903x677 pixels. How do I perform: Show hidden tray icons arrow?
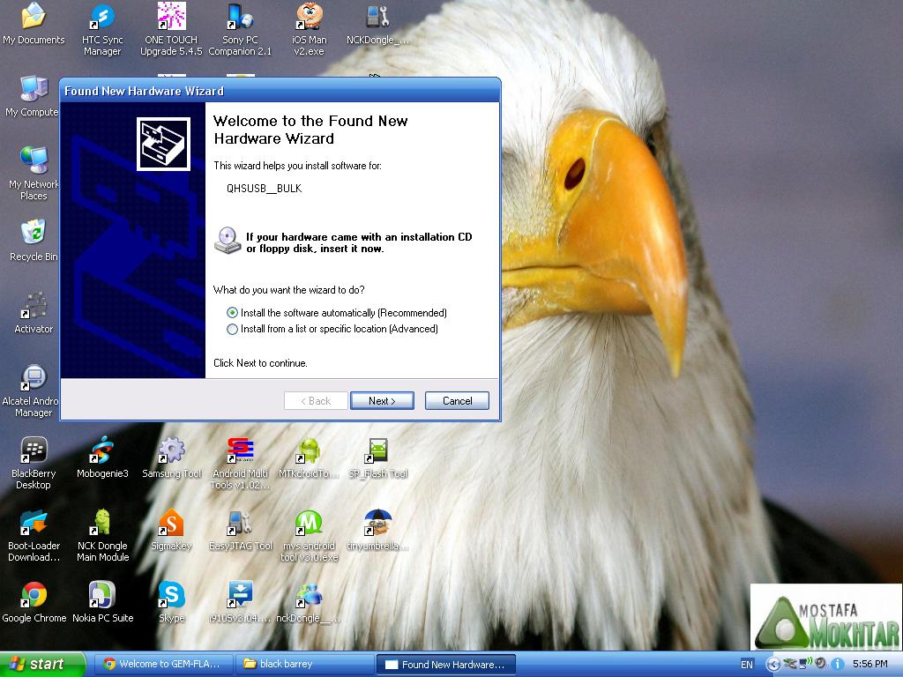click(x=773, y=665)
